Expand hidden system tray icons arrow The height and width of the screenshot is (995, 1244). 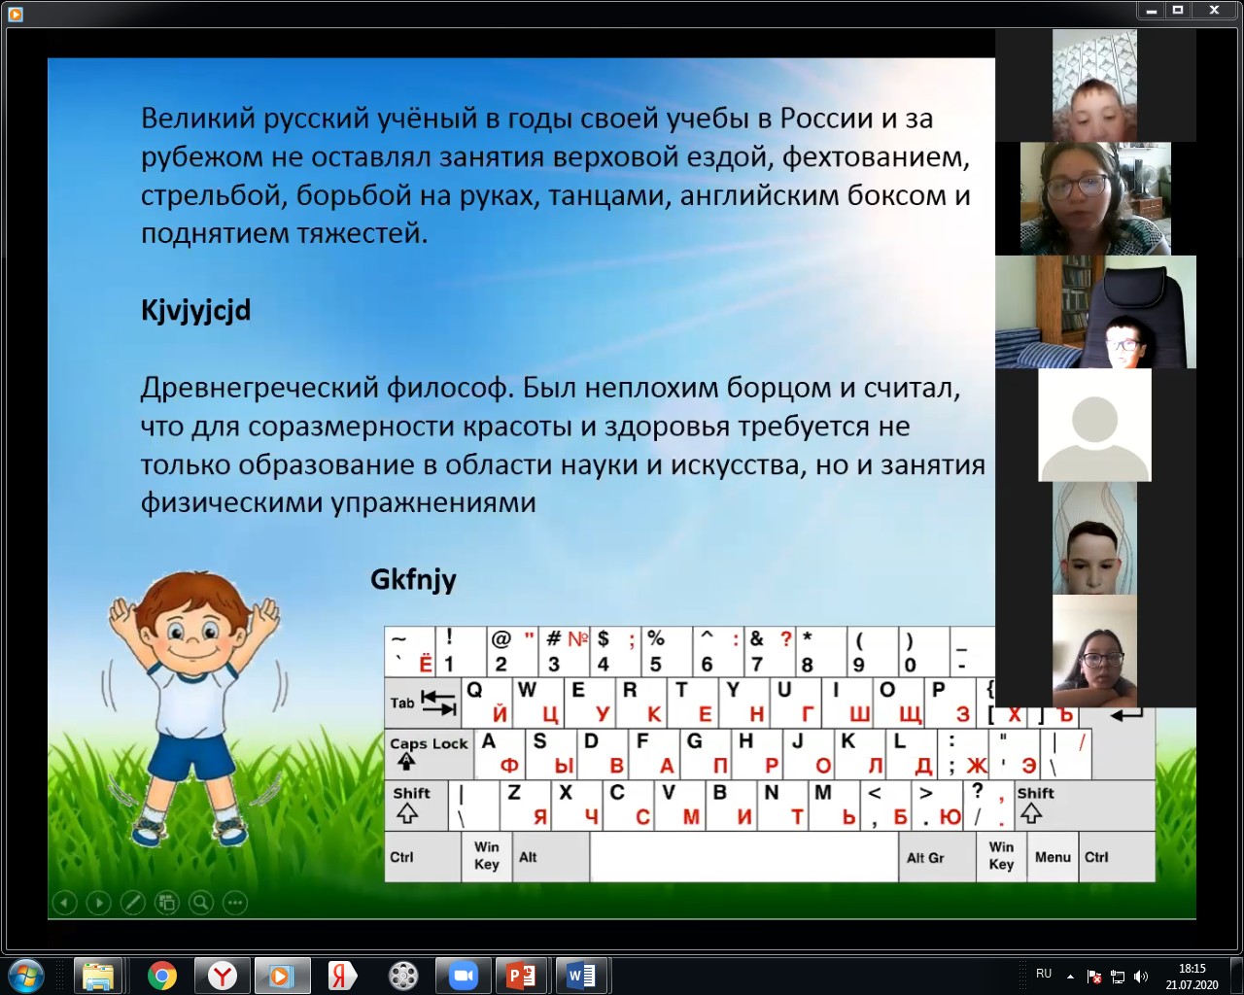tap(1070, 976)
